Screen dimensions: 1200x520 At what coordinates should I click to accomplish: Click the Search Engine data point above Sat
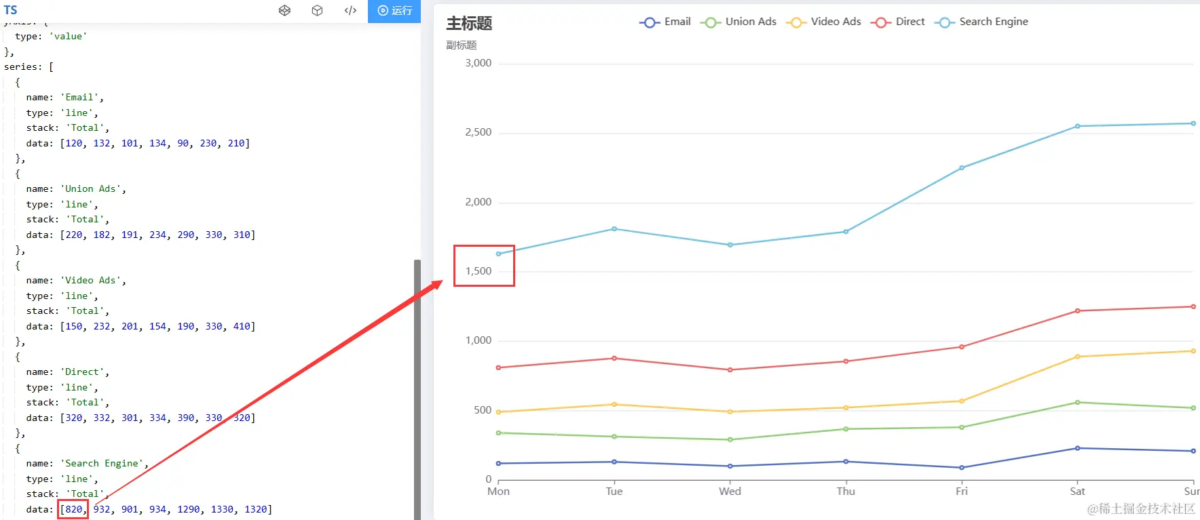[1077, 126]
